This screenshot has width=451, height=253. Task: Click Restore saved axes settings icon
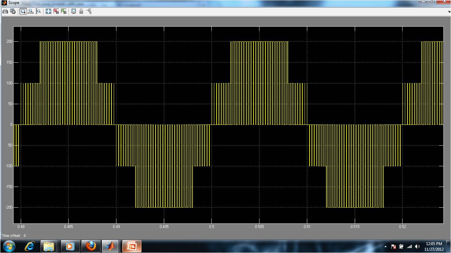click(x=64, y=11)
